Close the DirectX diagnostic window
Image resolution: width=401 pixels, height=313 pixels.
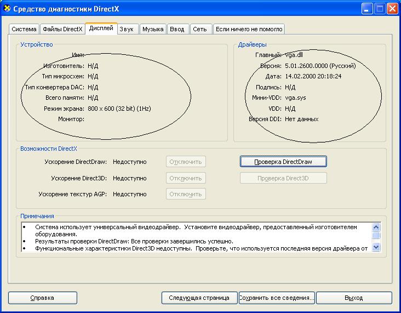point(392,9)
